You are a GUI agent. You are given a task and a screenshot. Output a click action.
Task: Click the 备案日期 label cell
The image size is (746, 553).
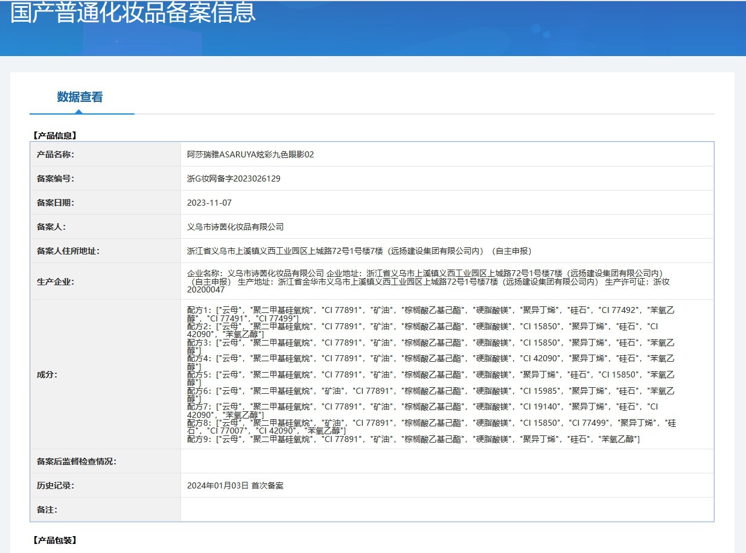tap(106, 203)
